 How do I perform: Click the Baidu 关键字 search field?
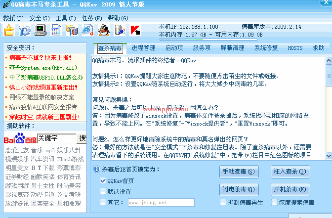(56, 138)
